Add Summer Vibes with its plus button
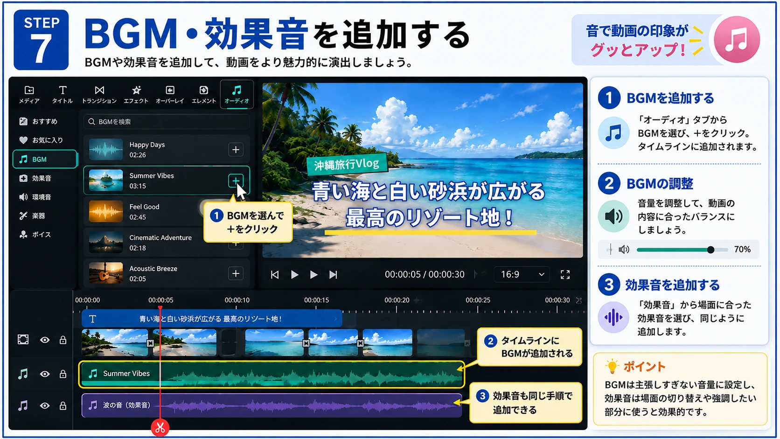The width and height of the screenshot is (780, 439). [236, 181]
